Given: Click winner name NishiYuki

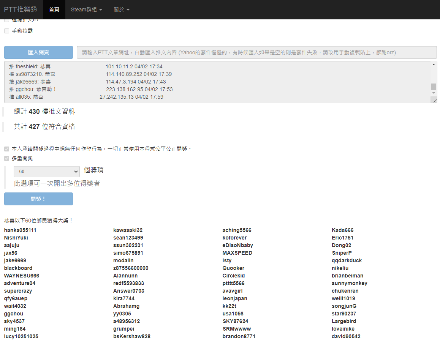Looking at the screenshot, I should [x=16, y=238].
